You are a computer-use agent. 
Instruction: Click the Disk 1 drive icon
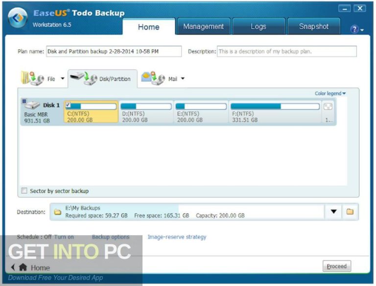click(x=32, y=105)
